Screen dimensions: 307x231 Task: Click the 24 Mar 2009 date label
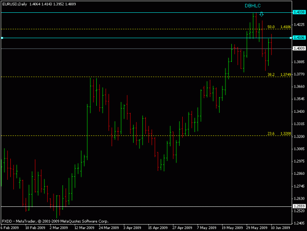click(109, 228)
